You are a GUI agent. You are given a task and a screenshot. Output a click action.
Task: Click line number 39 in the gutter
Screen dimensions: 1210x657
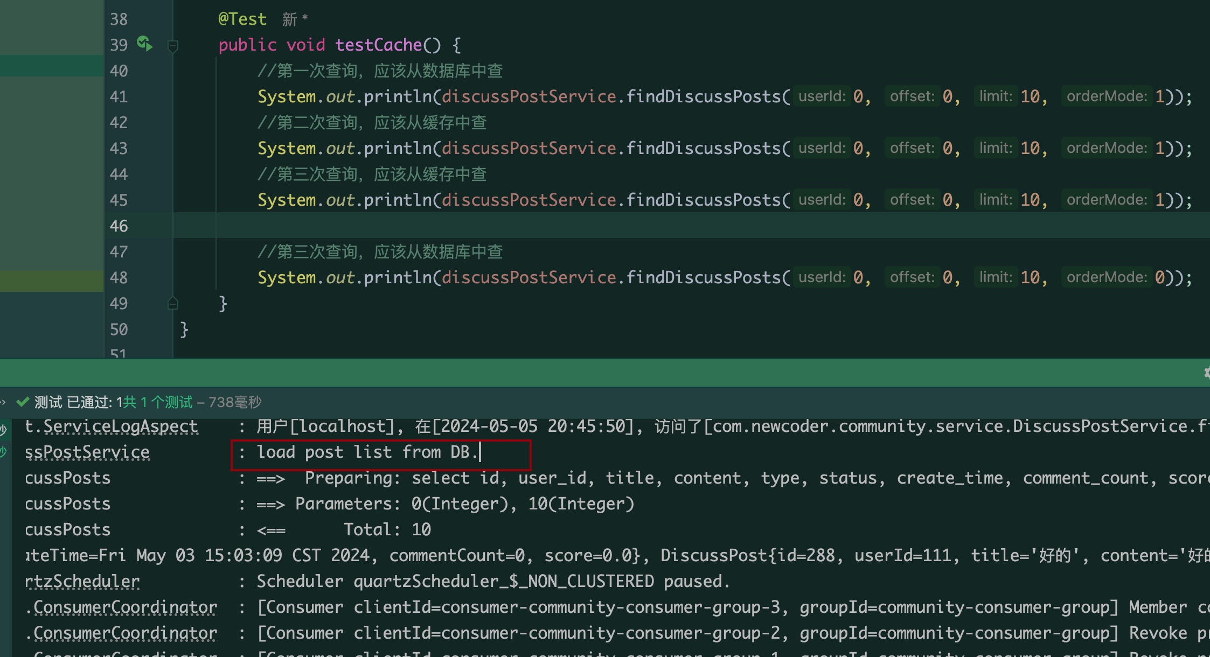[x=119, y=45]
